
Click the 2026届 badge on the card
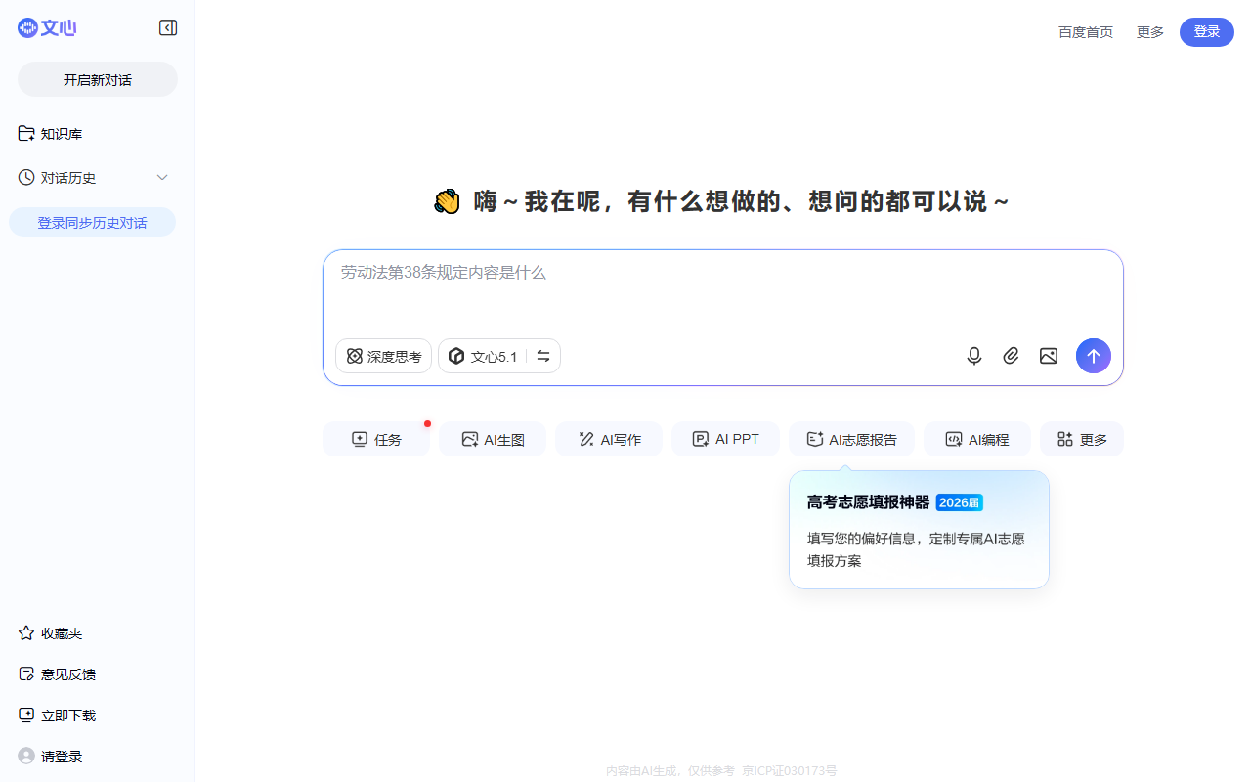(x=959, y=502)
